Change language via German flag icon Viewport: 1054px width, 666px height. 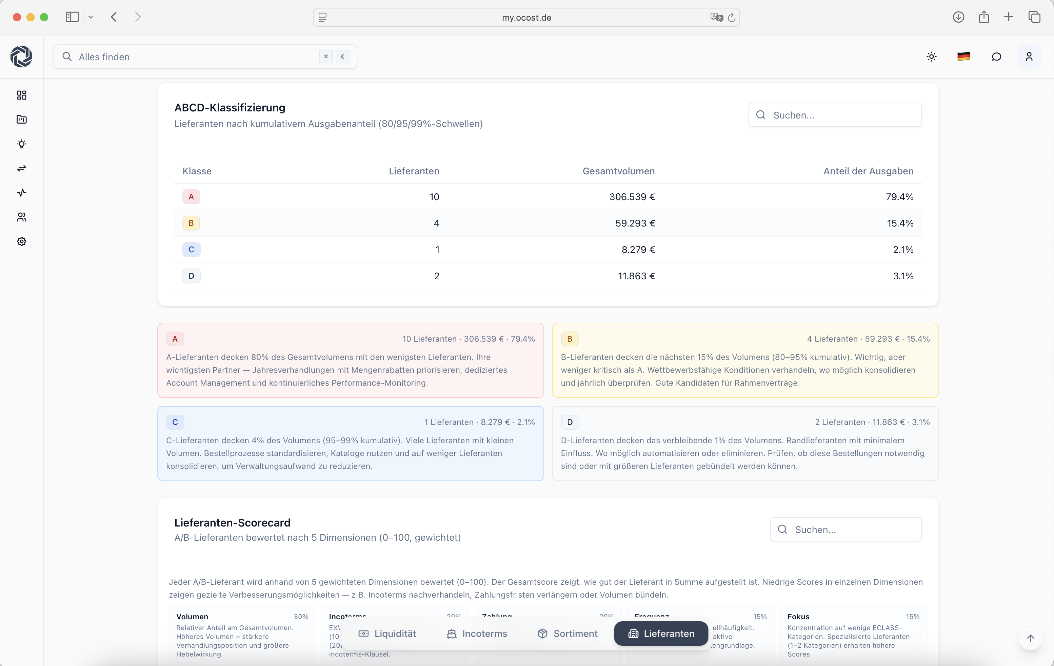click(x=963, y=57)
